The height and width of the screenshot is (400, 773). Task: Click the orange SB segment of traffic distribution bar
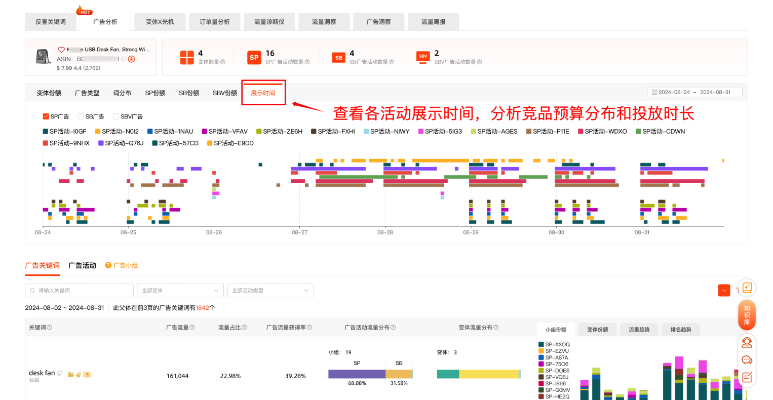[399, 374]
